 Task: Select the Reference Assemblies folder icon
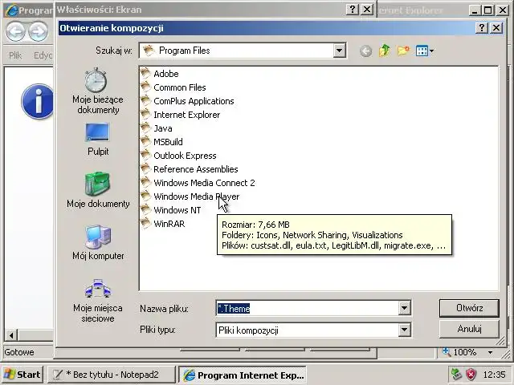point(145,168)
